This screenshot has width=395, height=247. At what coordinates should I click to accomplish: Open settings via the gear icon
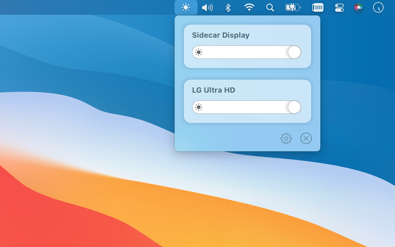click(286, 138)
